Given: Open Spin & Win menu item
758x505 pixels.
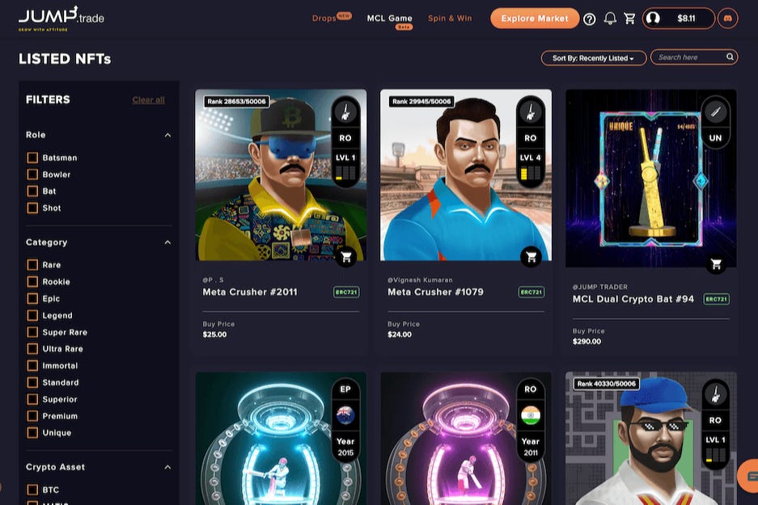Looking at the screenshot, I should 450,19.
